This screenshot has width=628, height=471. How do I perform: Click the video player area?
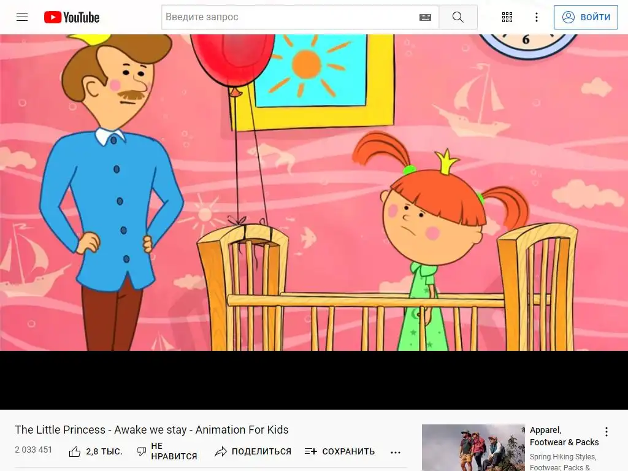(314, 222)
